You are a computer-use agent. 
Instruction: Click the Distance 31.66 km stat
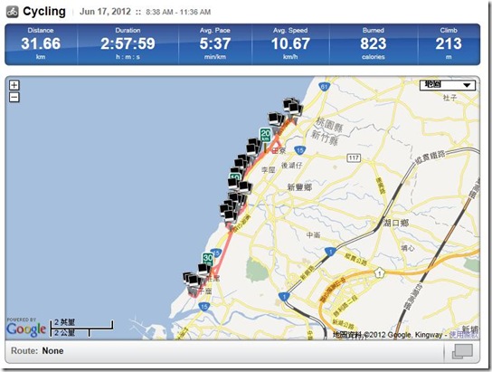41,44
